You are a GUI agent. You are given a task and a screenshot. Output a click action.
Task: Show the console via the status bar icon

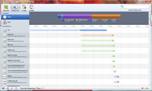(8, 88)
